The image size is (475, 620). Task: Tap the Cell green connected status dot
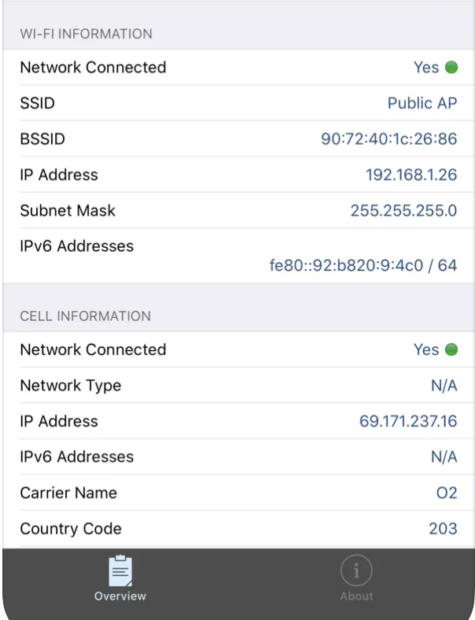(451, 350)
